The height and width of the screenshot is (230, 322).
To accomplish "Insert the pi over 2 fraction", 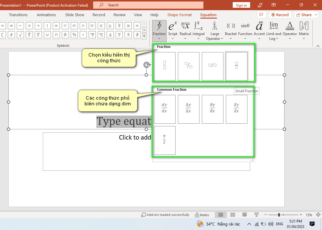I will coord(165,140).
